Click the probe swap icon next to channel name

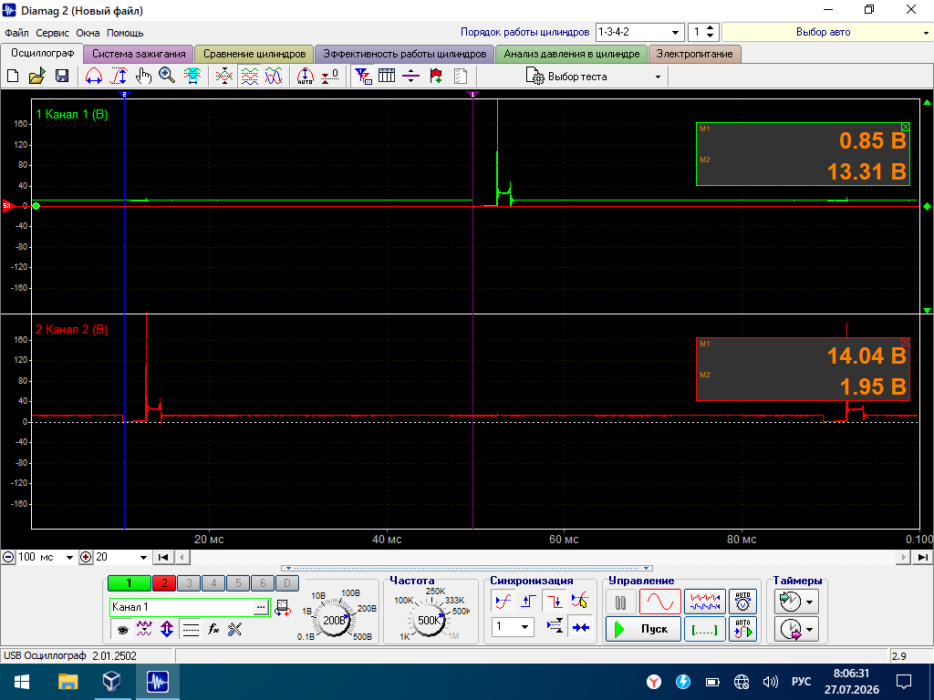[283, 607]
